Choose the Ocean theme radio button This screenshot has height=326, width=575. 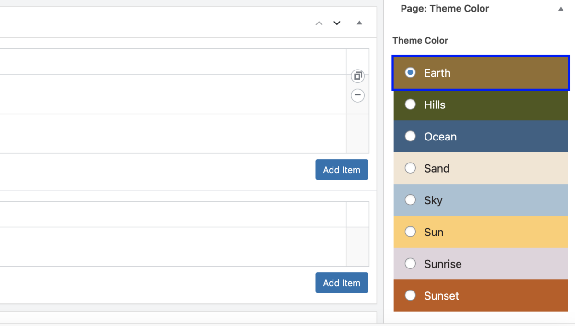[410, 136]
